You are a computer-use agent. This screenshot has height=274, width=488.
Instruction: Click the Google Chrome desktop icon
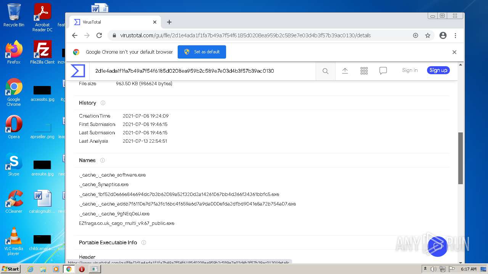coord(14,92)
